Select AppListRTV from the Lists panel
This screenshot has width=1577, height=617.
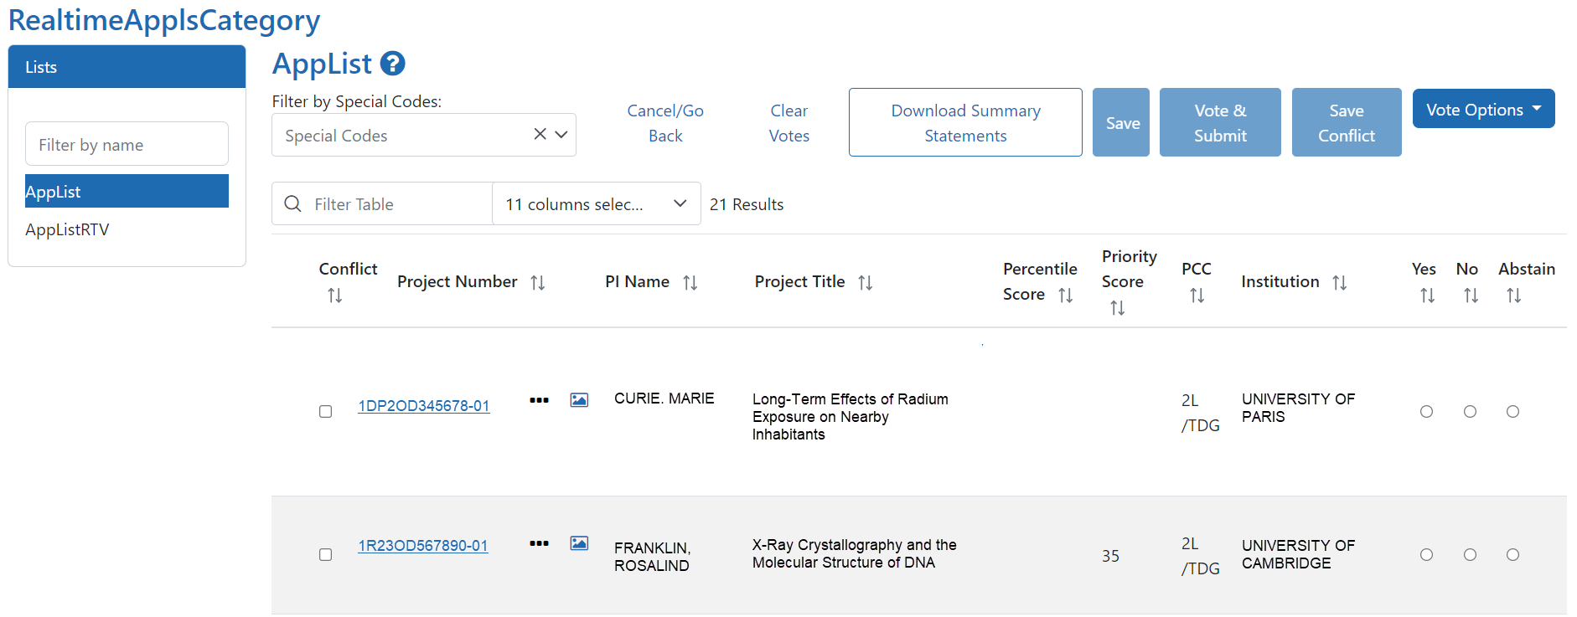click(67, 230)
